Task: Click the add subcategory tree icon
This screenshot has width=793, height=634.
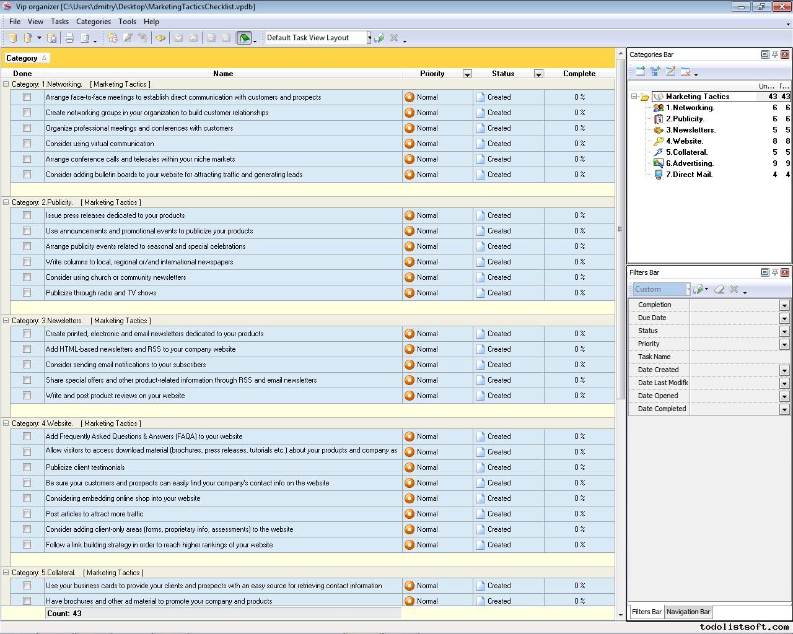Action: point(655,72)
